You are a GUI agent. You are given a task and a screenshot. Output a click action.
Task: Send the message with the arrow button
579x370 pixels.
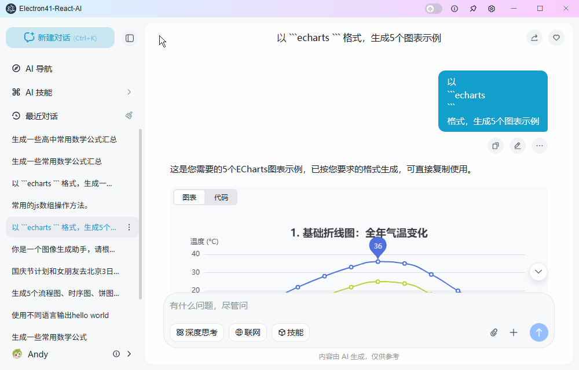[539, 332]
